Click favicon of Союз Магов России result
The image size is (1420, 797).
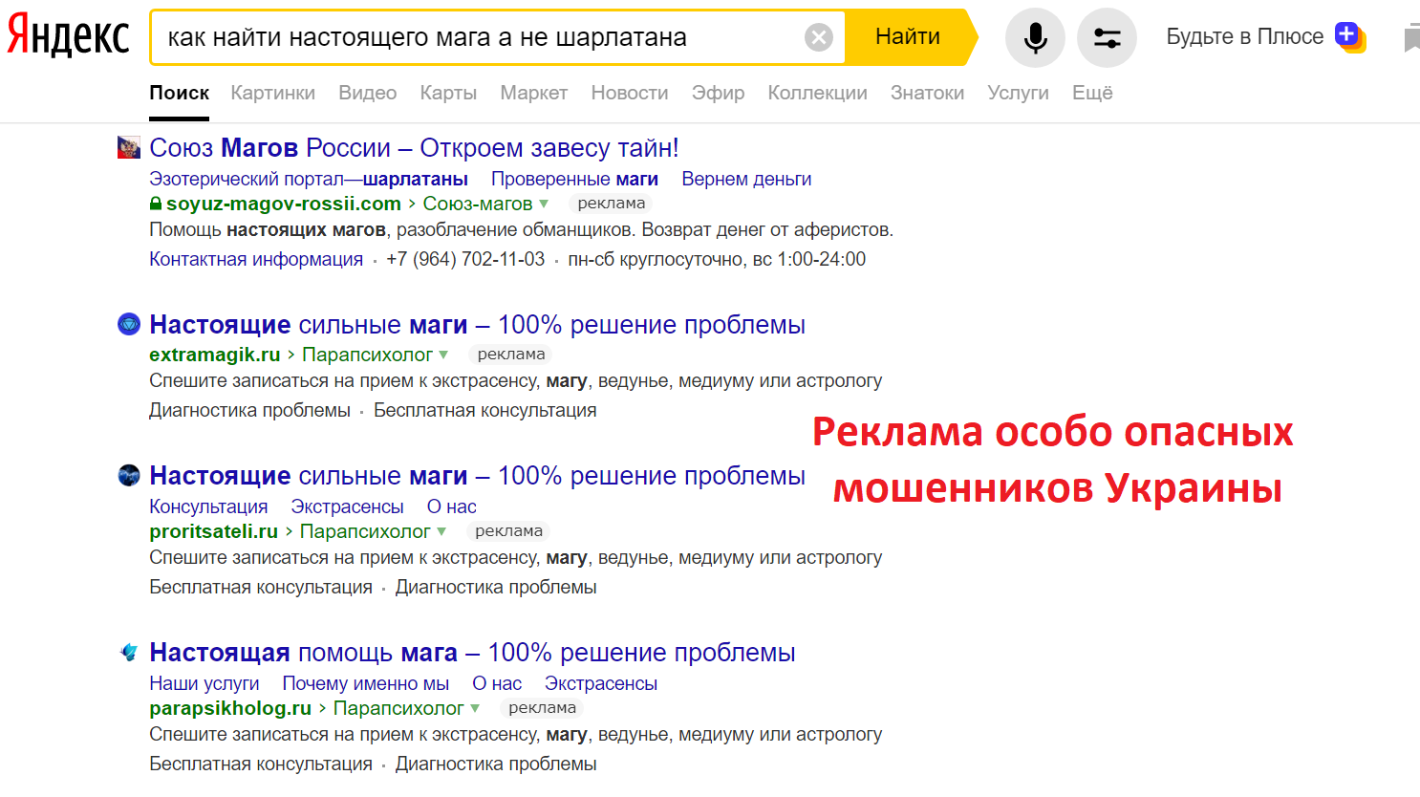(x=129, y=147)
